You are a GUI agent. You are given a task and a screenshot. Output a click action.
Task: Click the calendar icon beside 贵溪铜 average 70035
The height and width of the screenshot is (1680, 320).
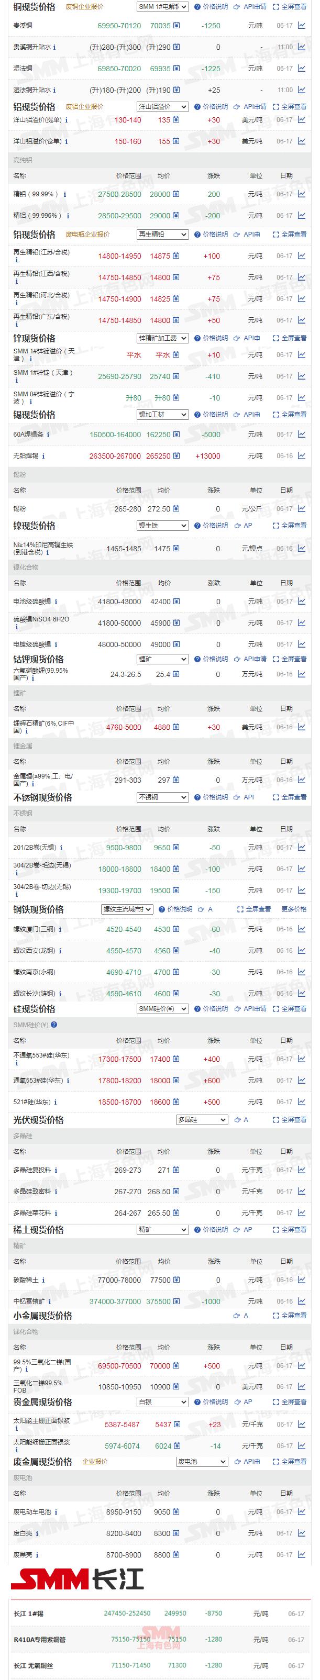point(176,26)
